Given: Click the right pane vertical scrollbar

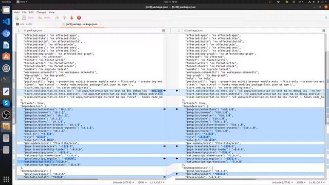Looking at the screenshot, I should coord(326,88).
